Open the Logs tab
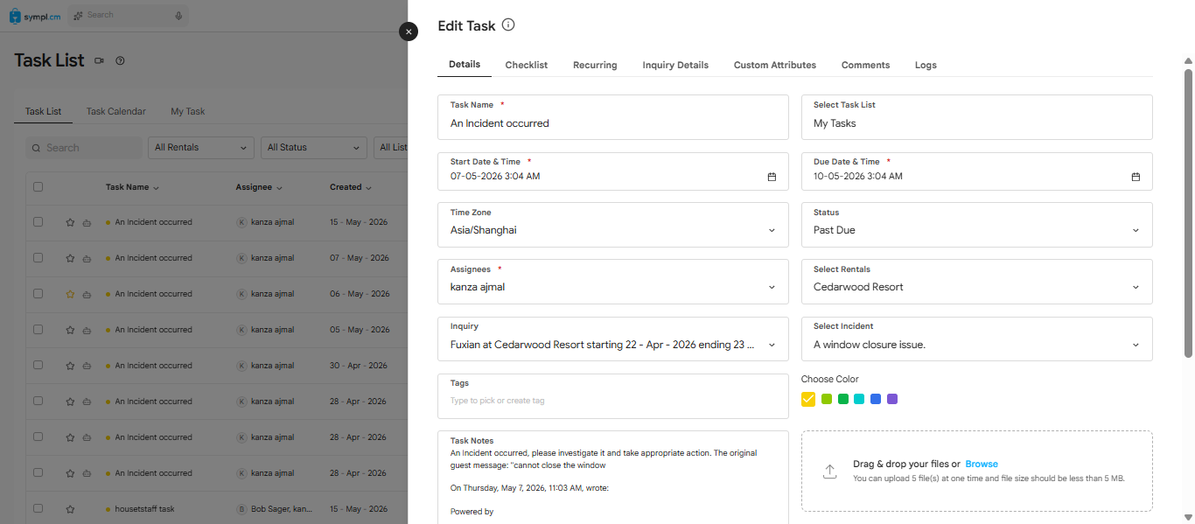 tap(926, 65)
